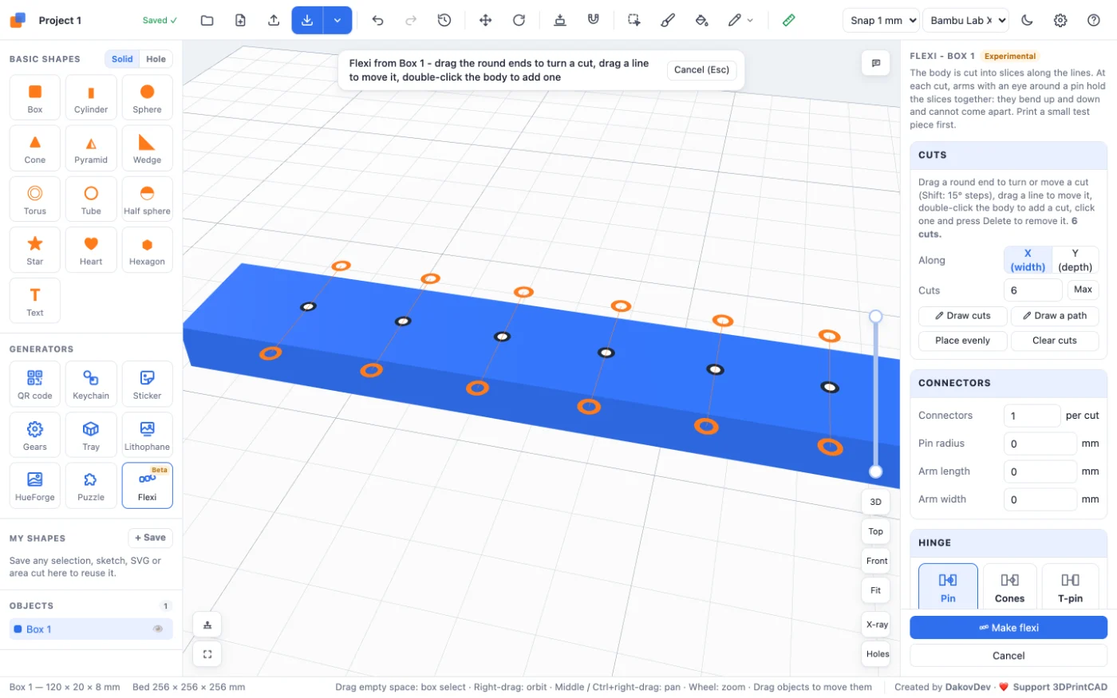1117x698 pixels.
Task: Select the paint bucket fill tool
Action: (x=701, y=21)
